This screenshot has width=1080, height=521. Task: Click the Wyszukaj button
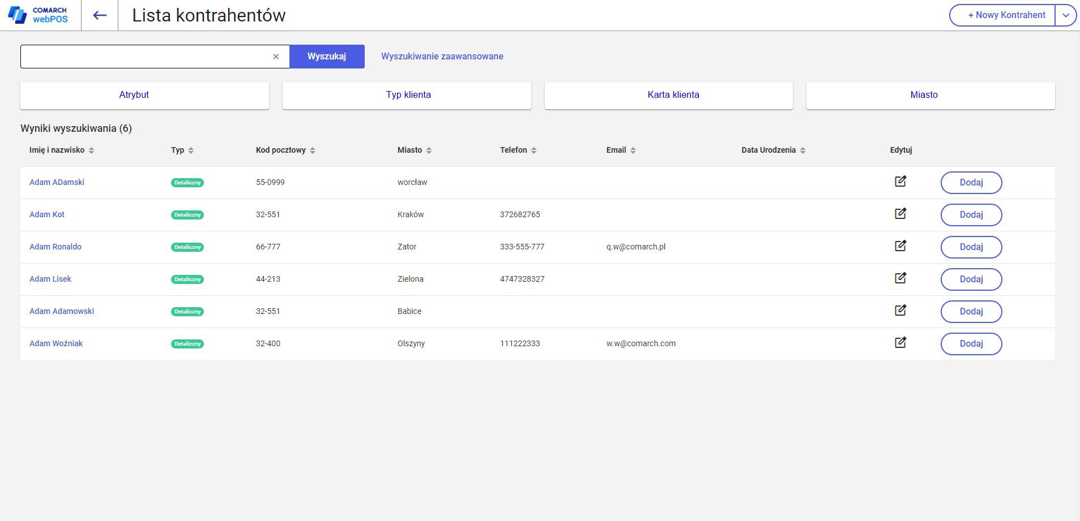327,57
